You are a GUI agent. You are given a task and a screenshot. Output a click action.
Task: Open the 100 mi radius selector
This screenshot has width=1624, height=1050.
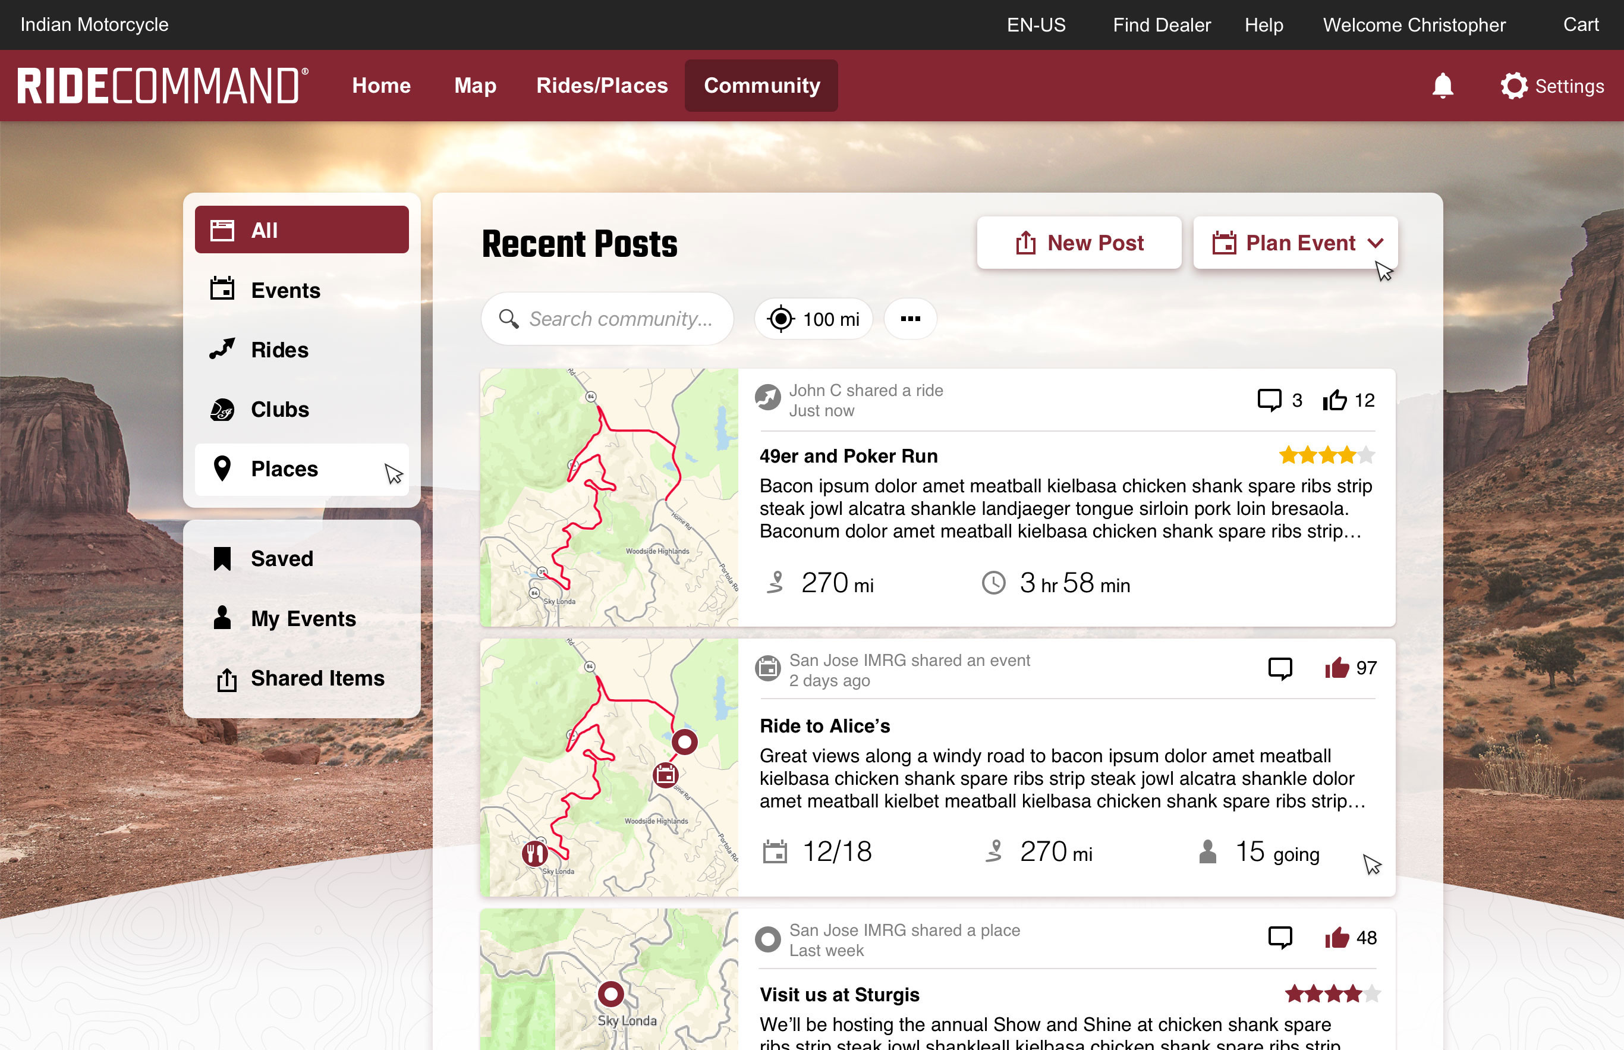click(x=814, y=319)
